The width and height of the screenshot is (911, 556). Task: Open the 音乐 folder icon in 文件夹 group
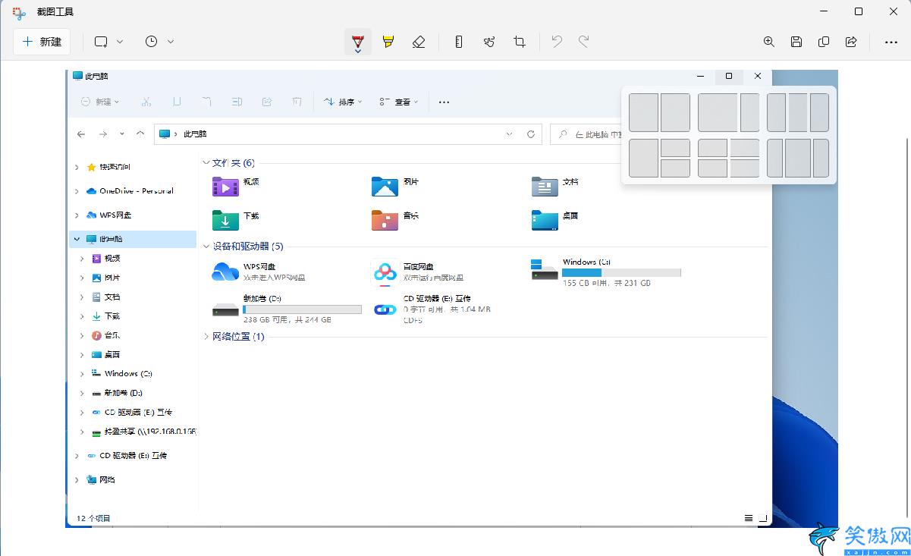click(385, 220)
